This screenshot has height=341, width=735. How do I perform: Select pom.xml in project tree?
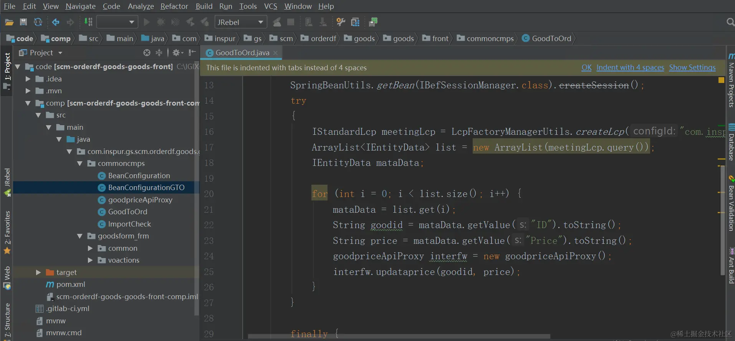tap(66, 285)
